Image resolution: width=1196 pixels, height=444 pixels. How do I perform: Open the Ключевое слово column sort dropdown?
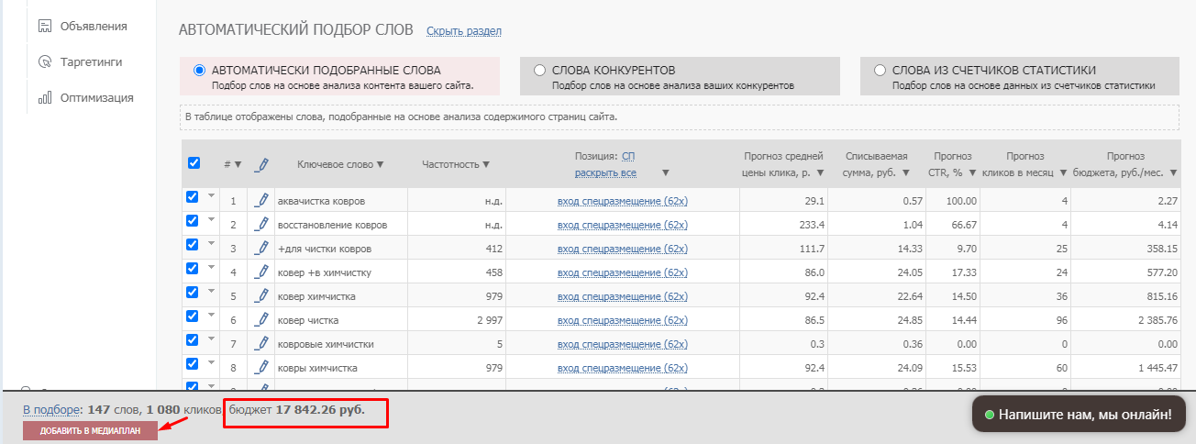tap(380, 165)
